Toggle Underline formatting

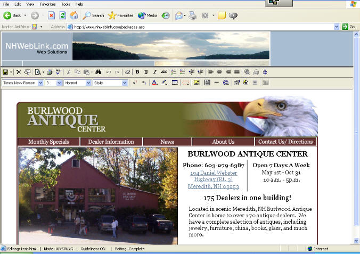coord(146,72)
